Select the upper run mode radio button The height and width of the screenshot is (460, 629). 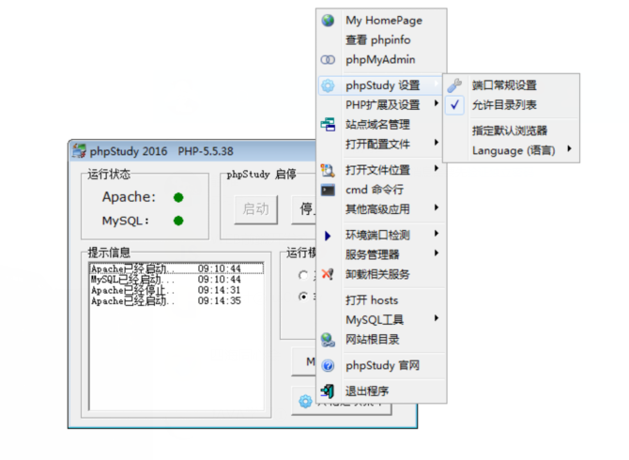[x=303, y=275]
